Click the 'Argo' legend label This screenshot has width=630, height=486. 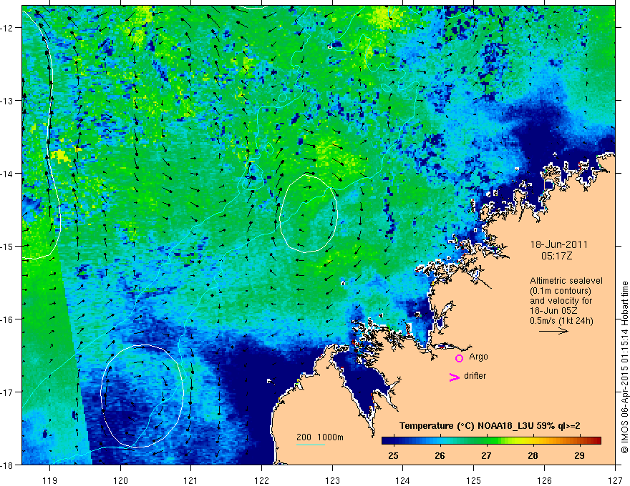point(478,357)
